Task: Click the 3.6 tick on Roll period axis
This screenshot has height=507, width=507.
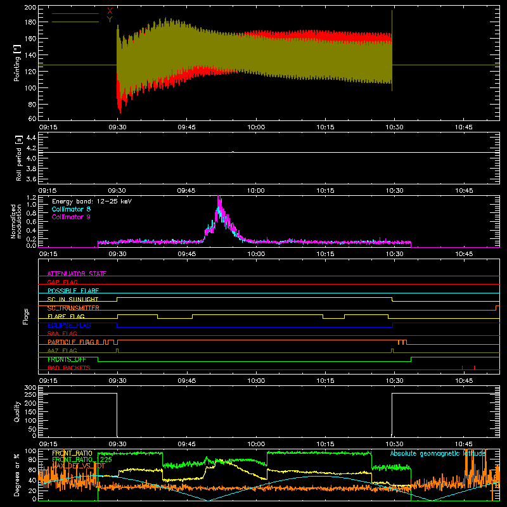Action: pos(31,179)
